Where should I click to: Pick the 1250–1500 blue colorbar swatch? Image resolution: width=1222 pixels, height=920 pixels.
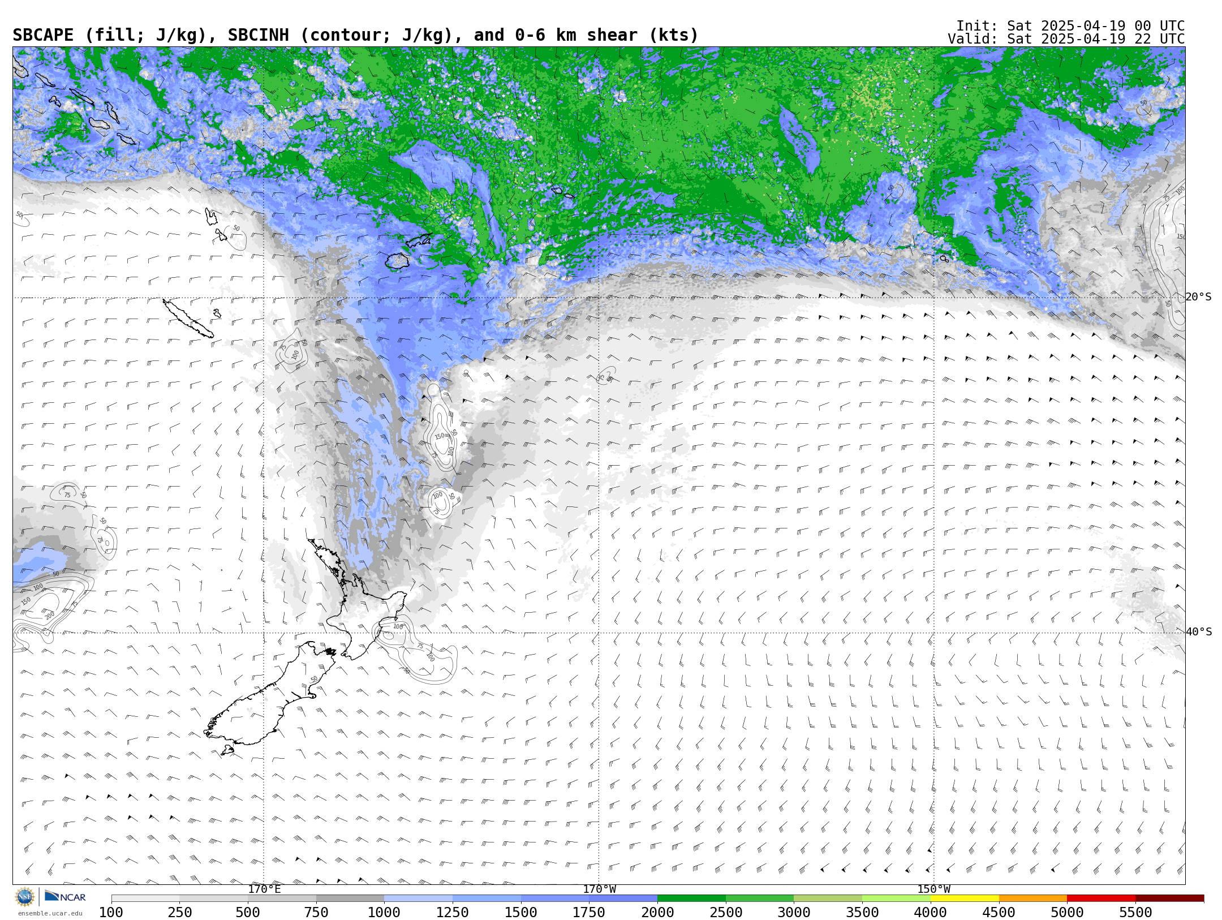click(487, 898)
